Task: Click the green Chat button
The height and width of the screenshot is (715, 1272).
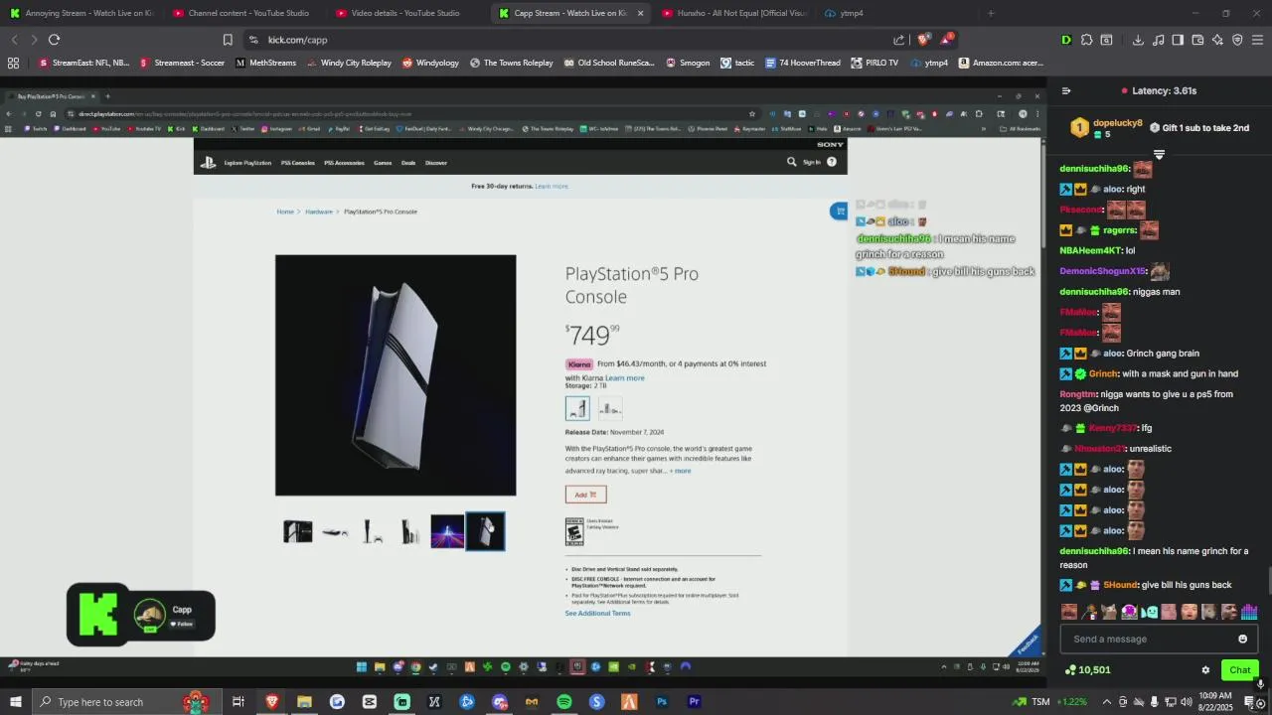Action: (x=1239, y=670)
